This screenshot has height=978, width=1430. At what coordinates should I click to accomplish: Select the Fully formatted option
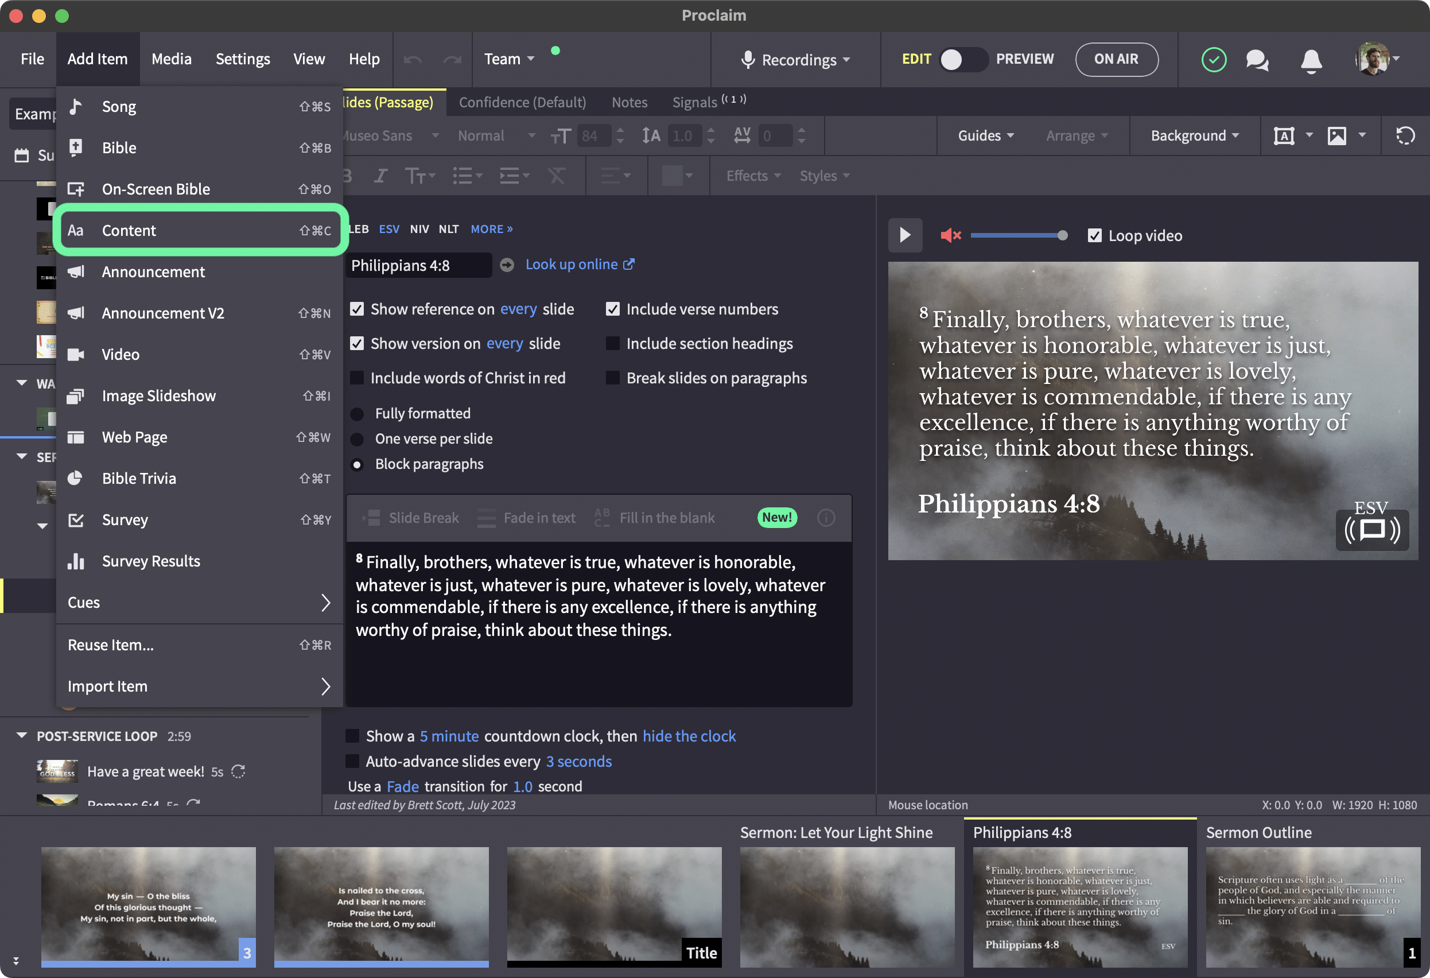pyautogui.click(x=357, y=414)
